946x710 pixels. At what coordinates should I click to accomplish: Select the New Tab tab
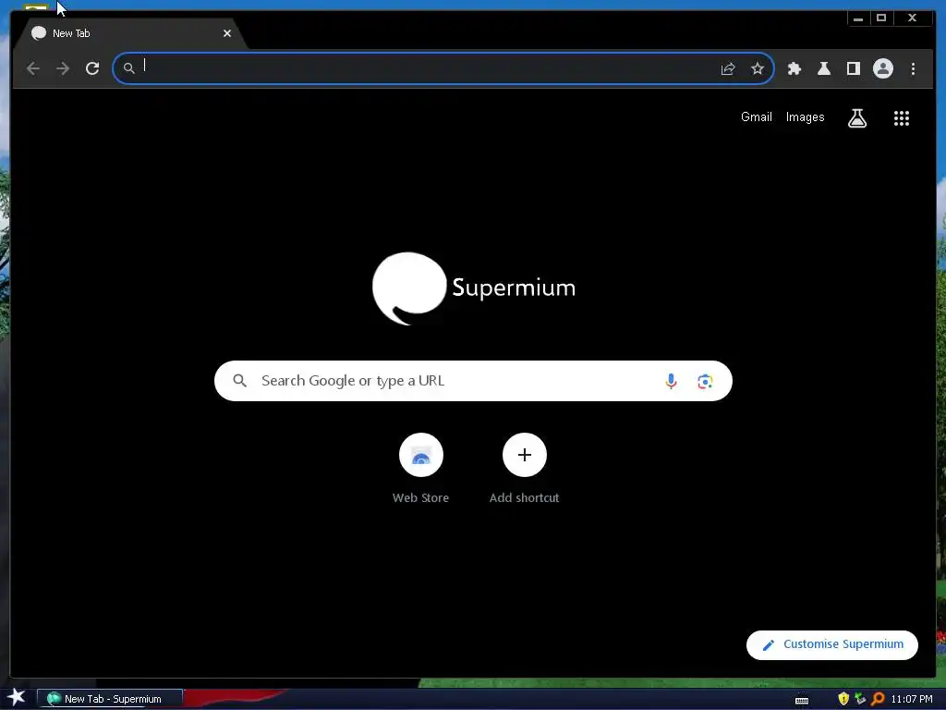129,33
